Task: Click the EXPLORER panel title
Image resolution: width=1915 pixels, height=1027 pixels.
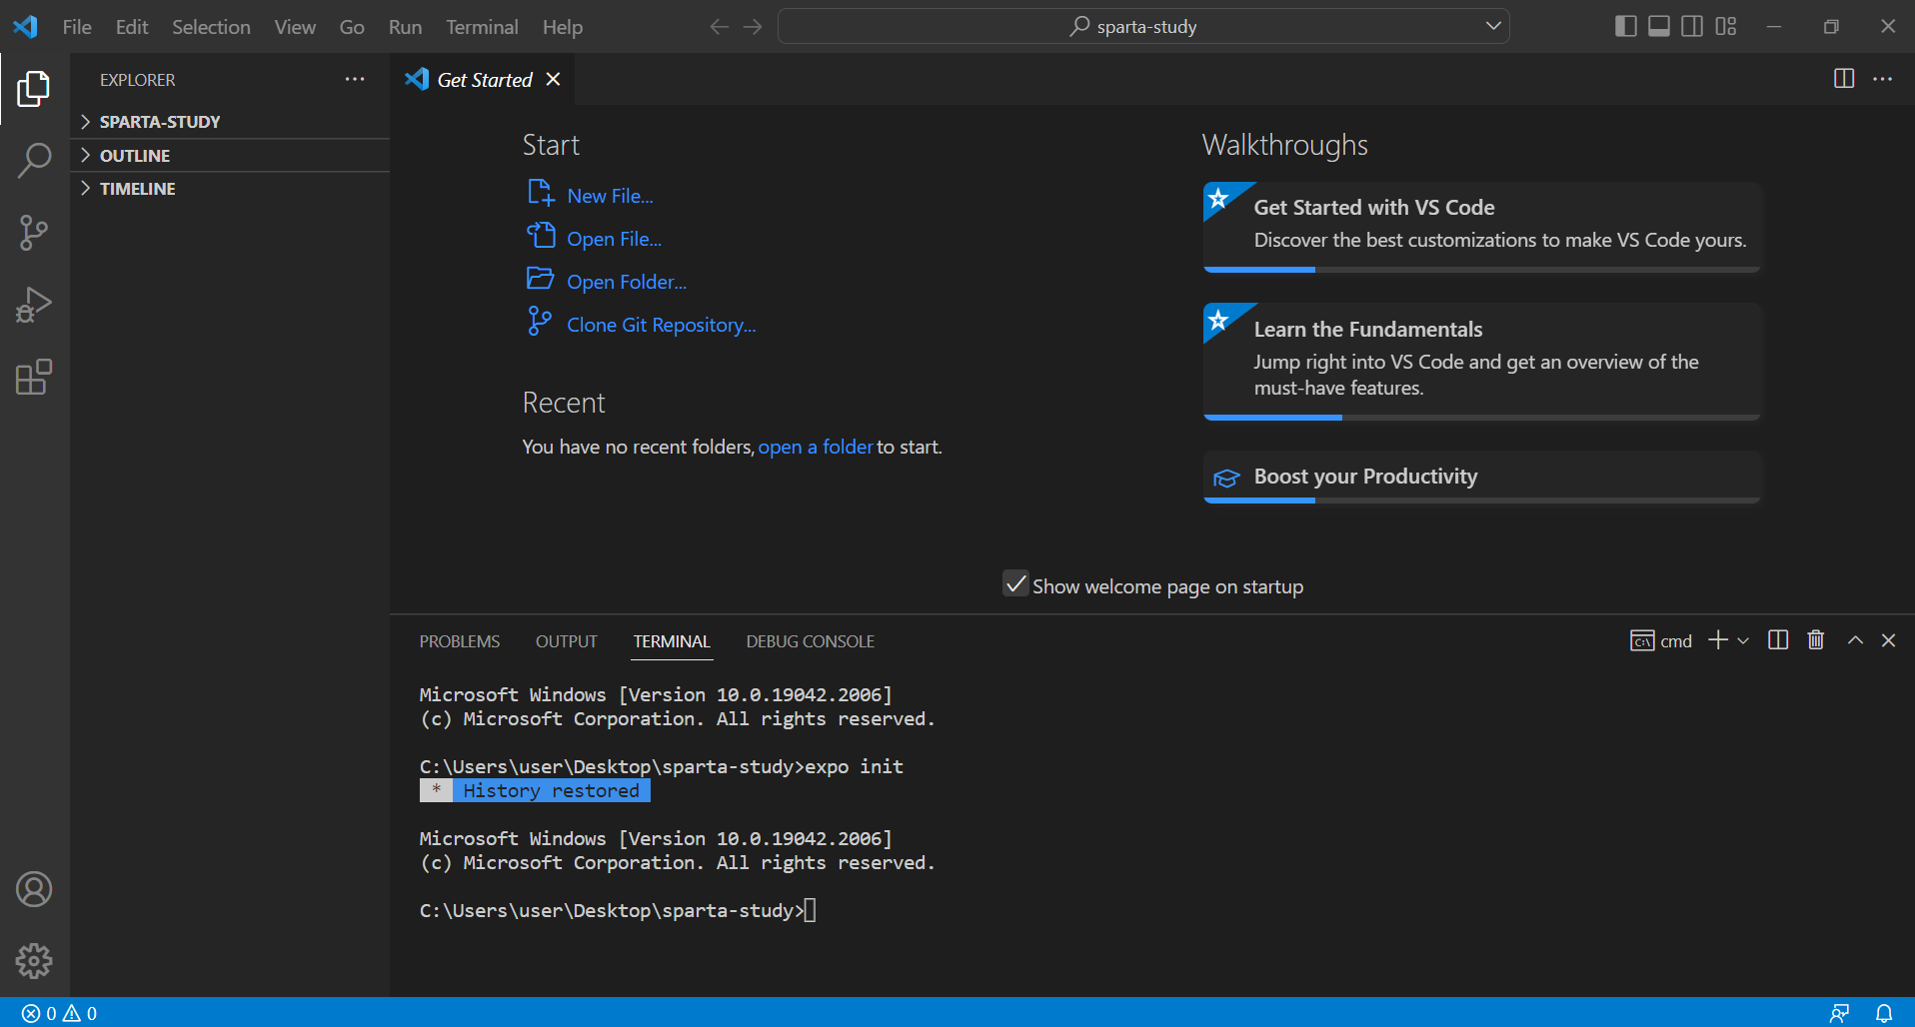Action: point(137,80)
